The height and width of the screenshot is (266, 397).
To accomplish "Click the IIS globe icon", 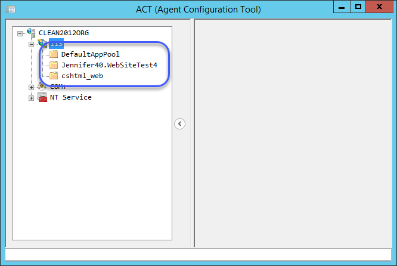I will (42, 44).
